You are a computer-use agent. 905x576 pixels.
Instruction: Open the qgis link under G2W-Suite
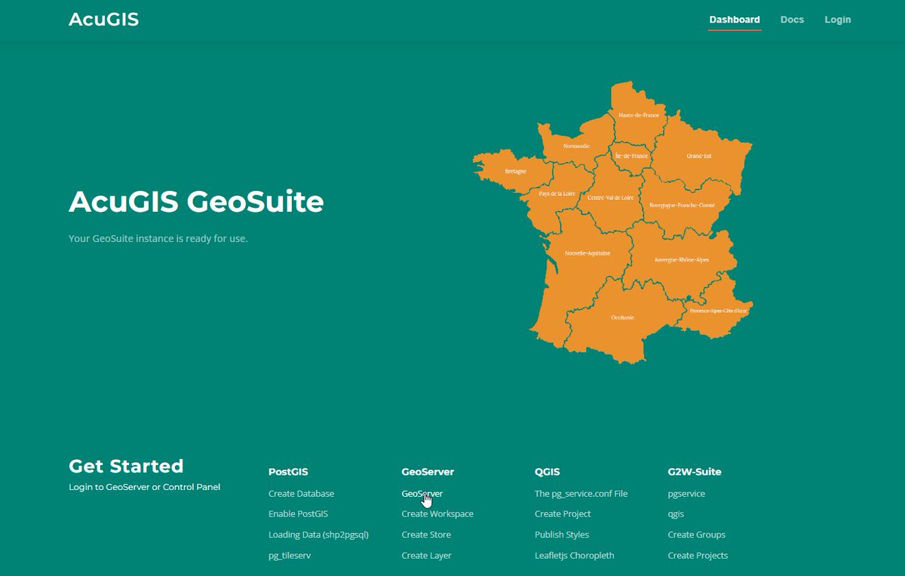[x=676, y=514]
